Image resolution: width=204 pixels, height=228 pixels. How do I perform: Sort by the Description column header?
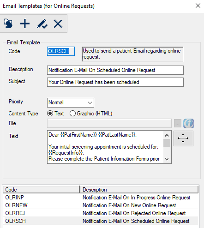[x=139, y=190]
